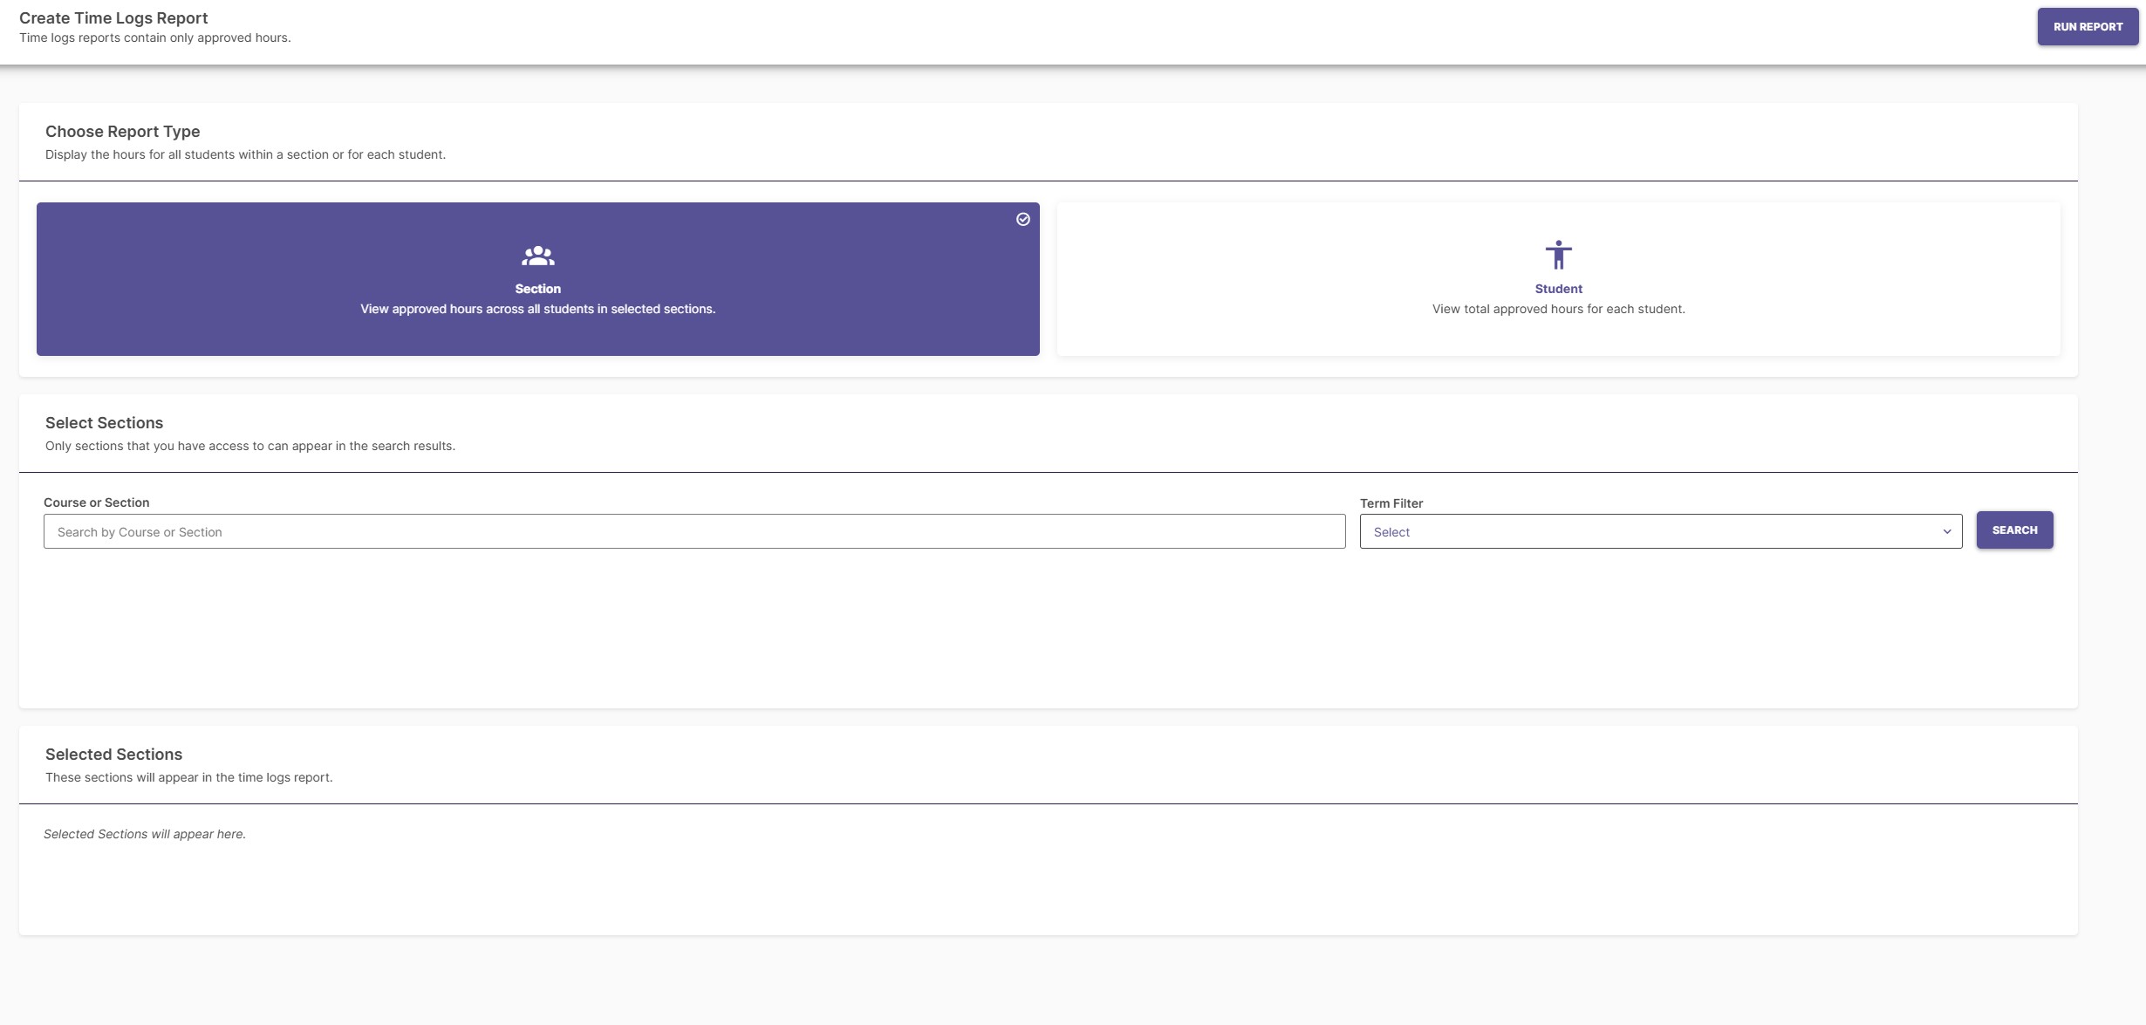Click 'Selected Sections will appear here' placeholder
Image resolution: width=2146 pixels, height=1025 pixels.
coord(145,834)
